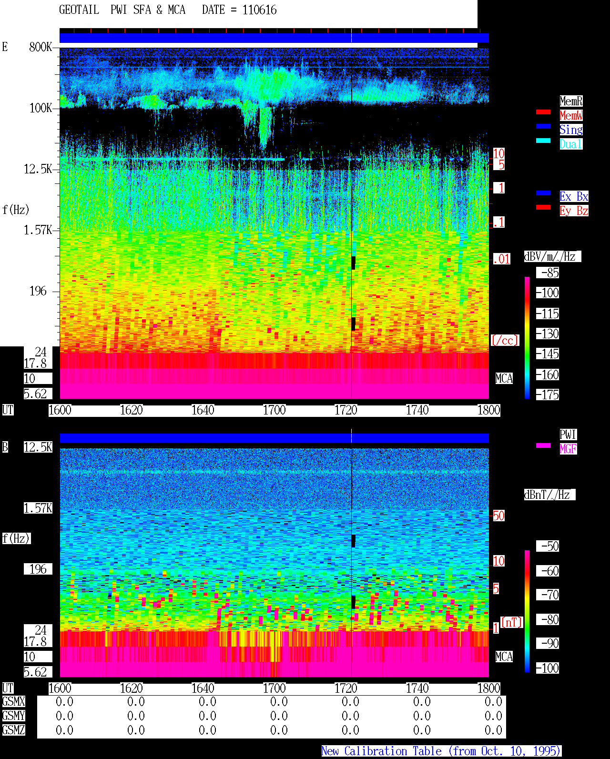Select the MemR legend label
This screenshot has height=759, width=610.
click(571, 101)
